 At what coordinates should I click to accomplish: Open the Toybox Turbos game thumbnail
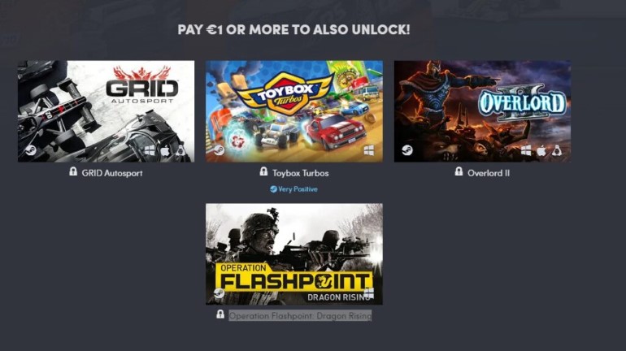click(294, 111)
